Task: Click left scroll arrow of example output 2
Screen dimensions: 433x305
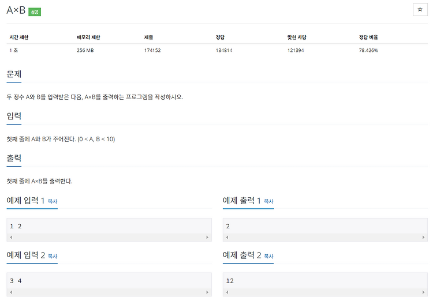Action: pos(227,292)
